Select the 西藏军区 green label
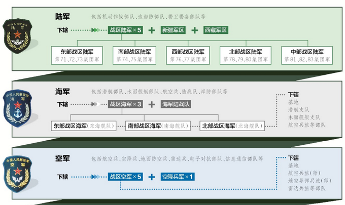 [217, 30]
